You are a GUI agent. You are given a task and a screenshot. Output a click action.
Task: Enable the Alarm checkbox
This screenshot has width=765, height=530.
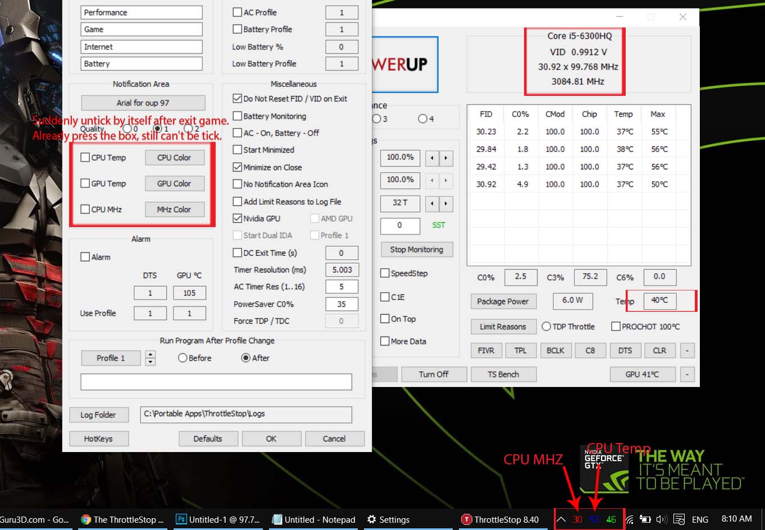[85, 257]
